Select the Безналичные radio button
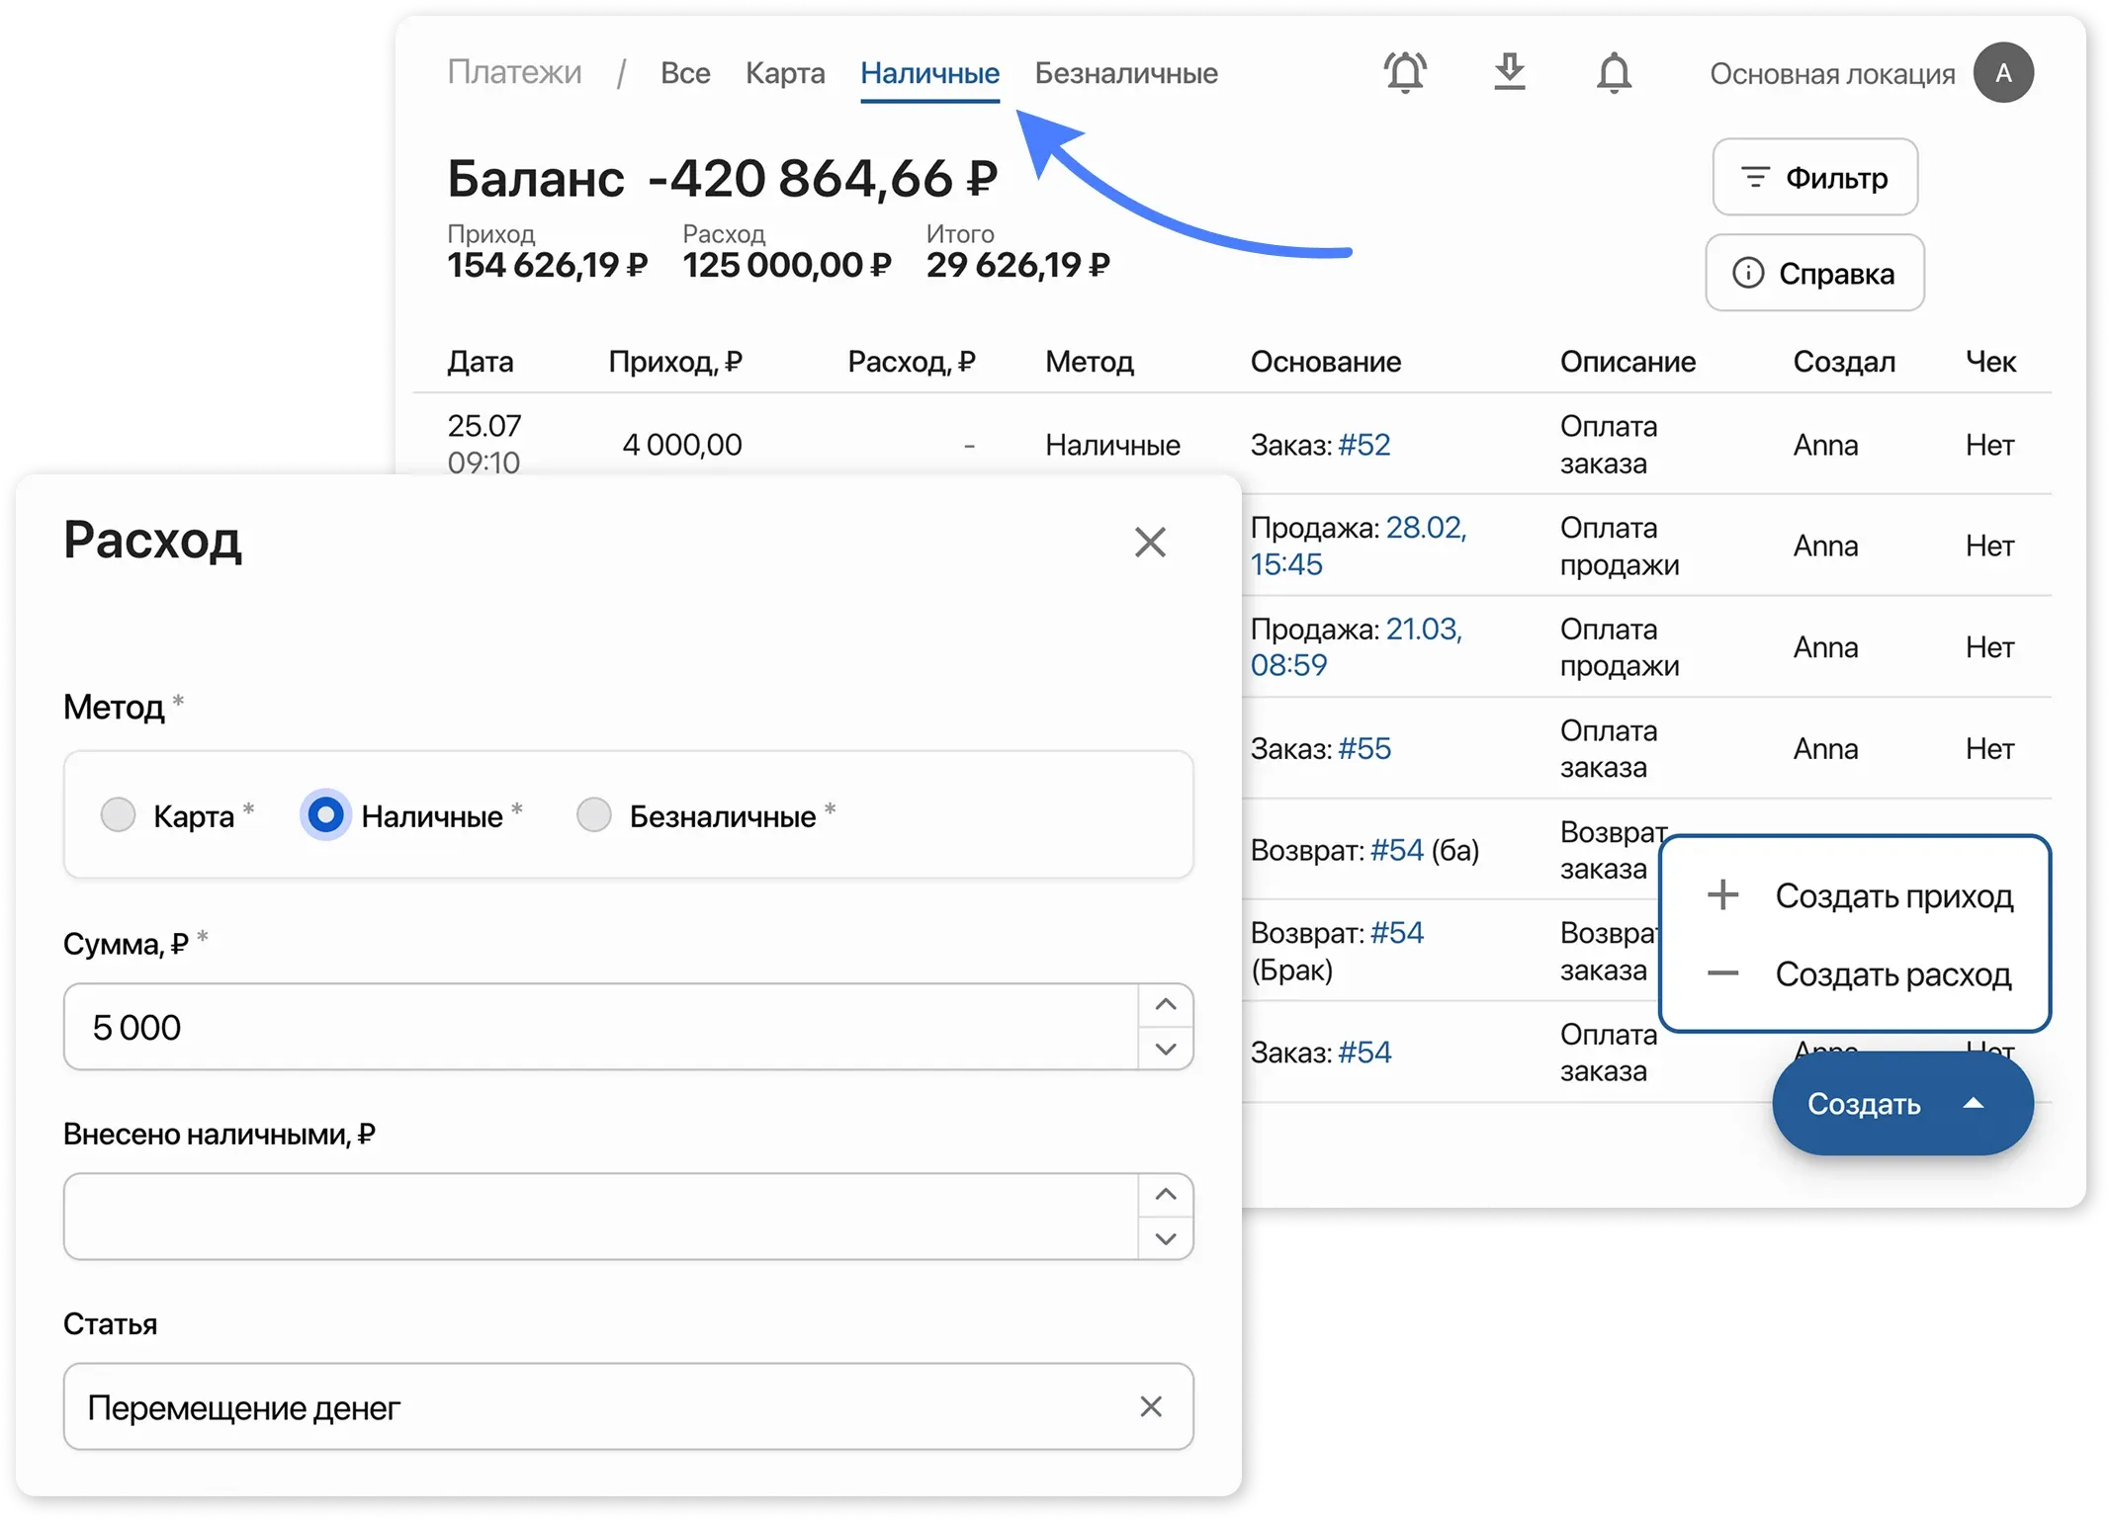The width and height of the screenshot is (2110, 1520). pyautogui.click(x=594, y=815)
